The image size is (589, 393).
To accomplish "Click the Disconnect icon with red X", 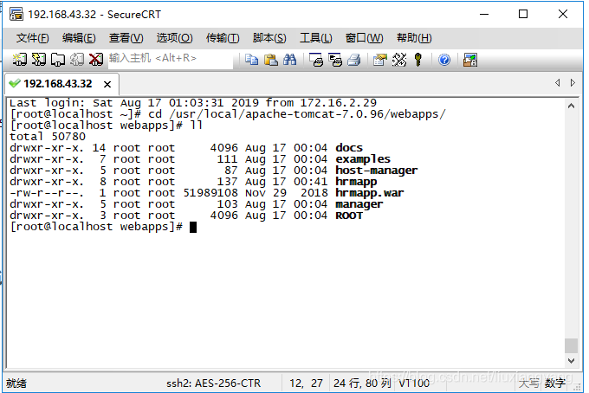I will tap(96, 60).
